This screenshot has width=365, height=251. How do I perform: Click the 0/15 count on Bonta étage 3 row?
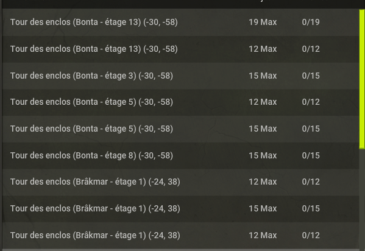(311, 76)
